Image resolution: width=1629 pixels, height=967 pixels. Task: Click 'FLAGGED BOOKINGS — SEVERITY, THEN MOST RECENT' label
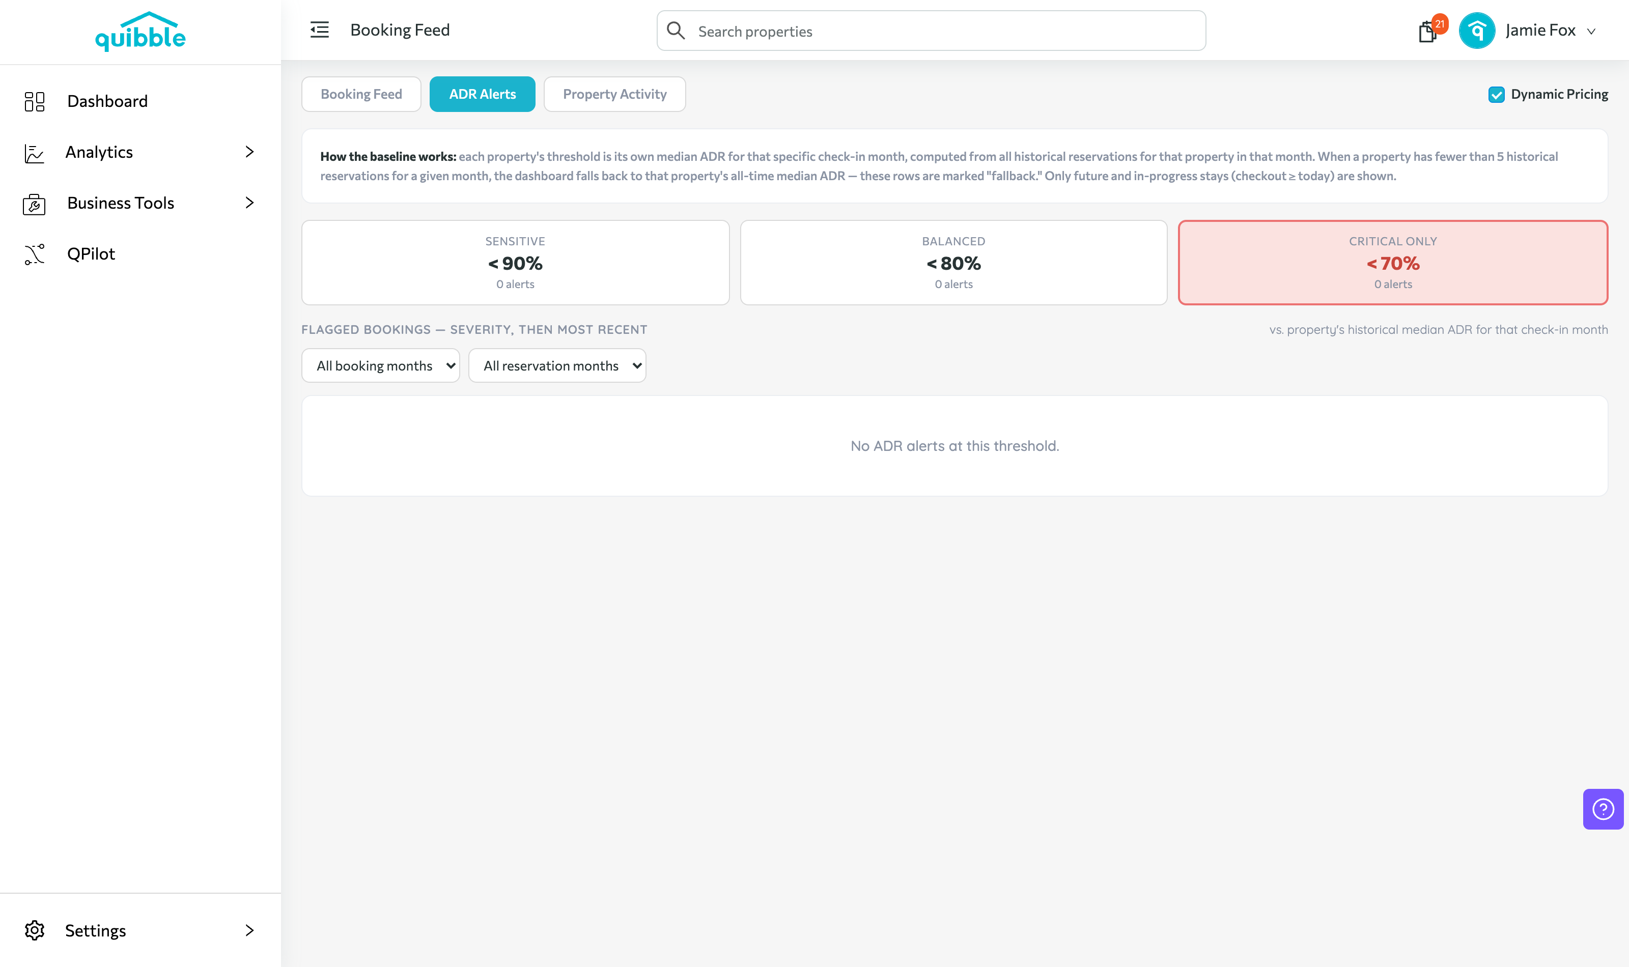(x=474, y=330)
